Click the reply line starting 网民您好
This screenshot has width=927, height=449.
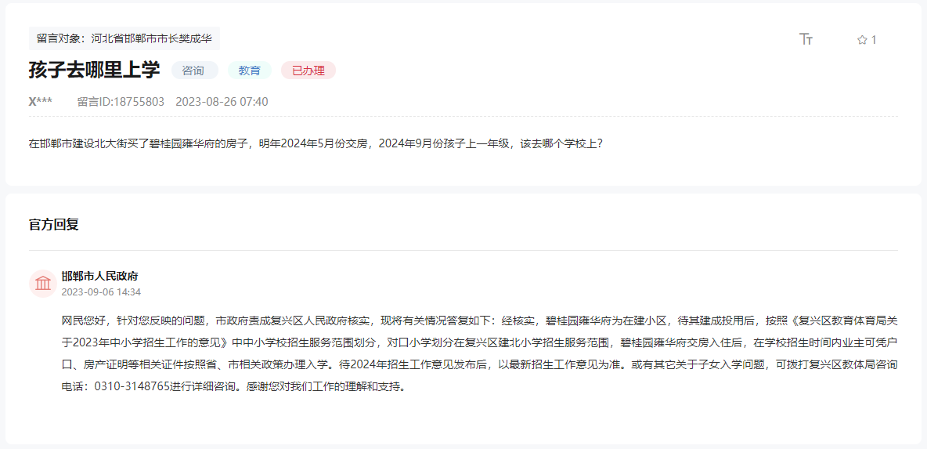[479, 321]
